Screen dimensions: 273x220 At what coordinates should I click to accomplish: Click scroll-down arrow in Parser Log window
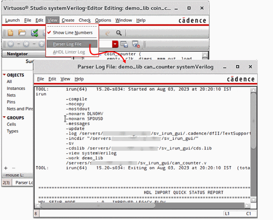click(x=254, y=200)
